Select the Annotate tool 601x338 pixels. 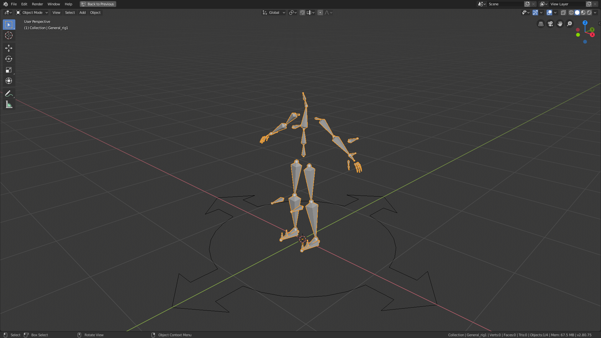click(x=9, y=93)
